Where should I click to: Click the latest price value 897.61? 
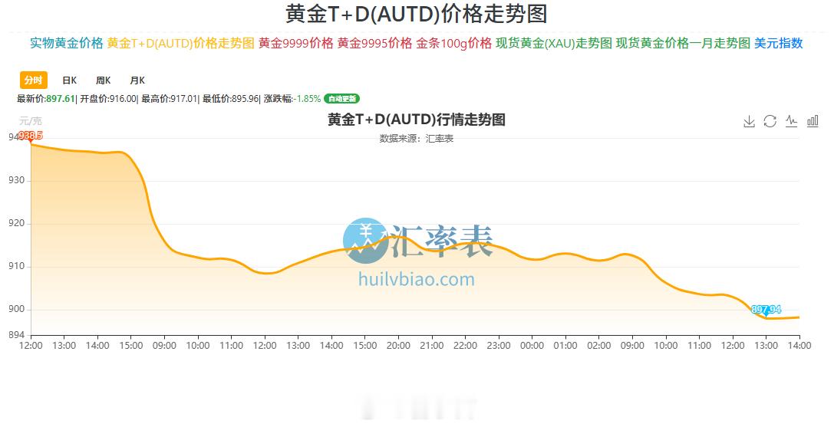pos(60,99)
